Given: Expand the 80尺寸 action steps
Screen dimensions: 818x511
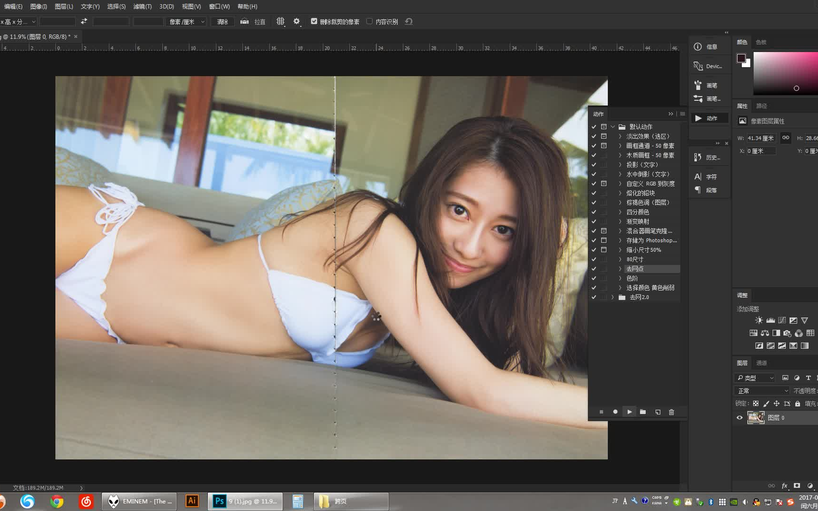Looking at the screenshot, I should tap(620, 259).
